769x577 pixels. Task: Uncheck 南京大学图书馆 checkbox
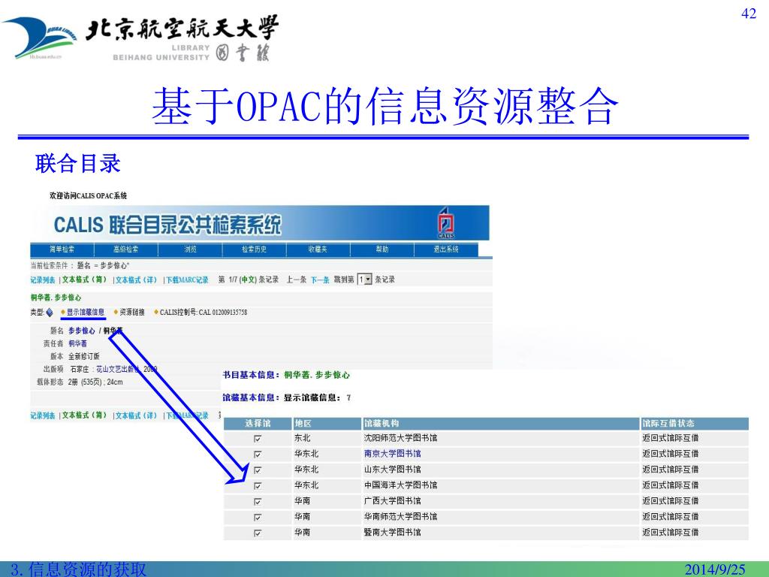click(258, 455)
